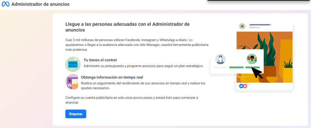Click the blue thumbs-up like reaction
Viewport: 311px width, 128px height.
[x=241, y=86]
